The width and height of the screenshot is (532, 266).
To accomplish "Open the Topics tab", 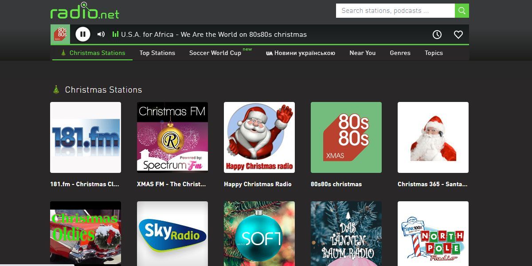I will 434,53.
